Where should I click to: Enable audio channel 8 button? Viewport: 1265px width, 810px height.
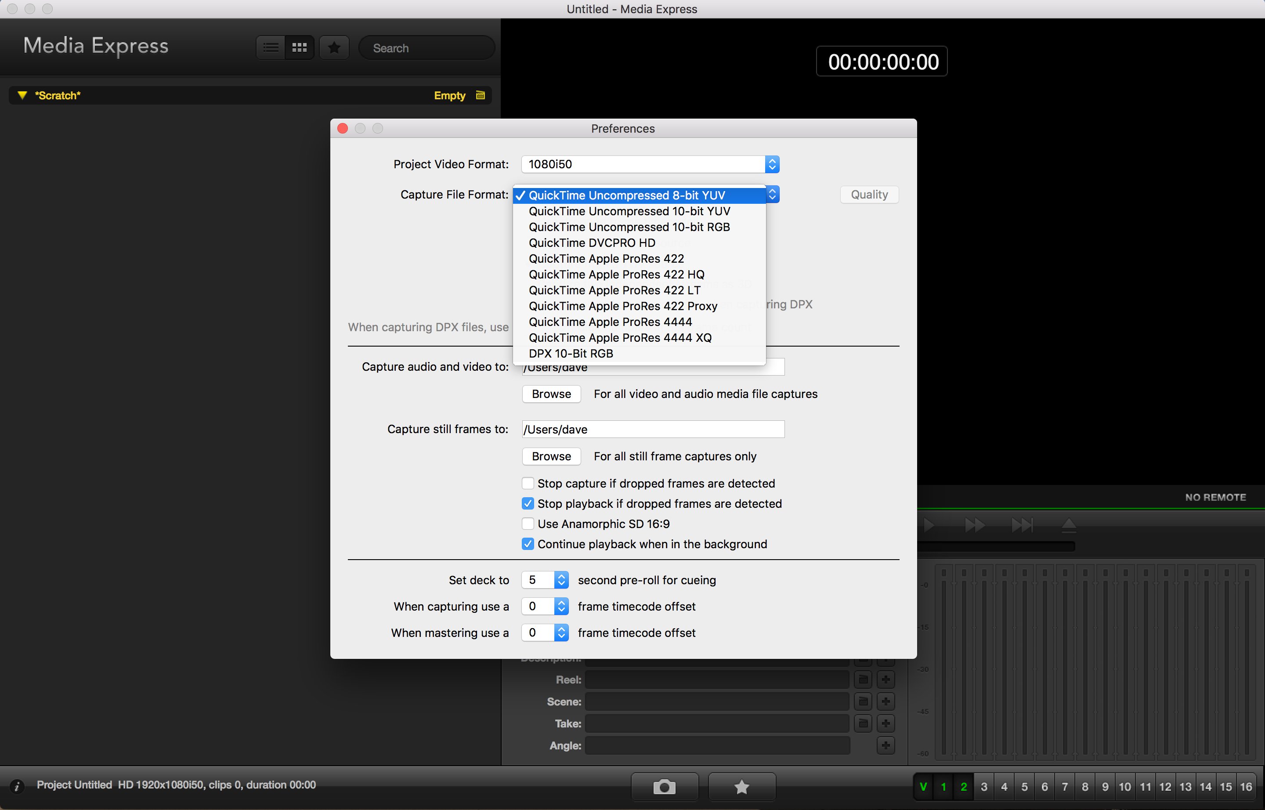pos(1084,787)
